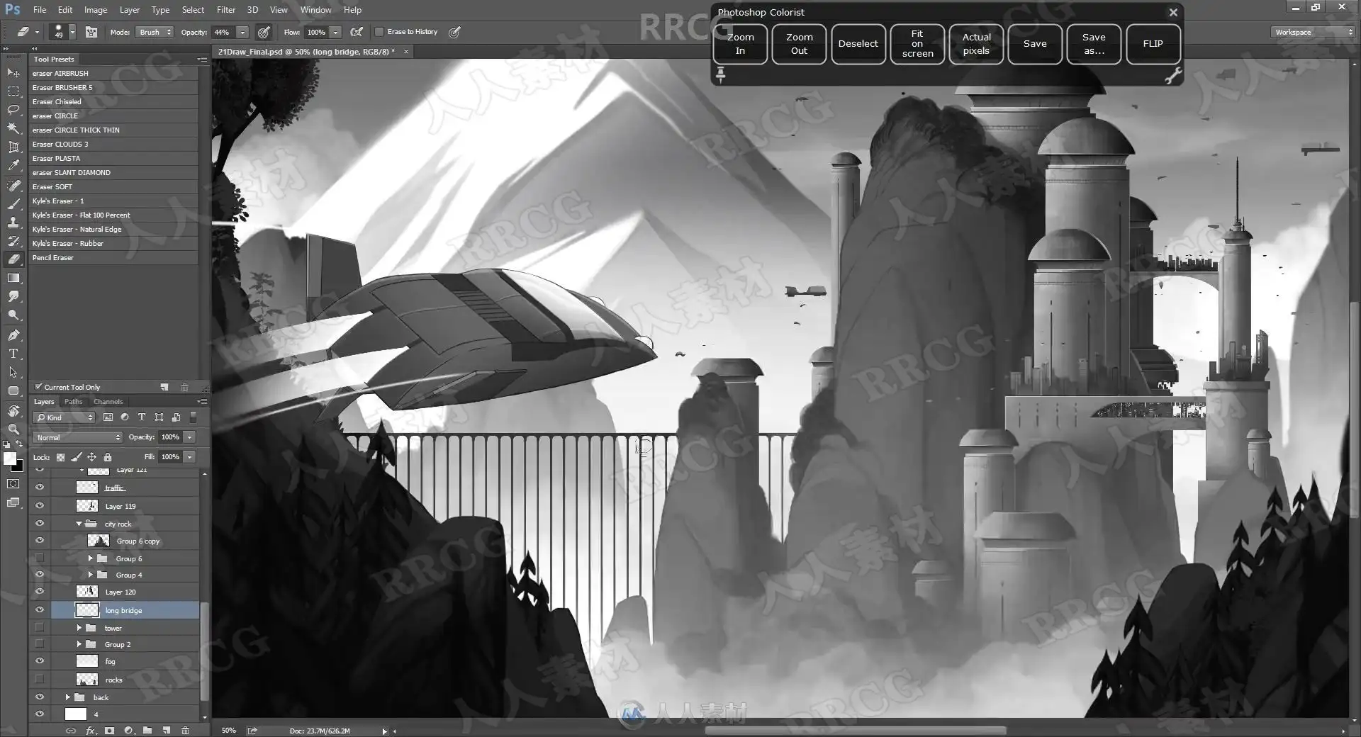The height and width of the screenshot is (737, 1361).
Task: Select the Smudge tool
Action: [x=13, y=297]
